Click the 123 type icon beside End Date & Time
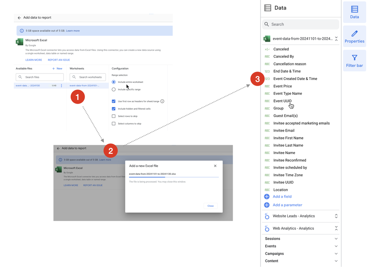 click(267, 71)
